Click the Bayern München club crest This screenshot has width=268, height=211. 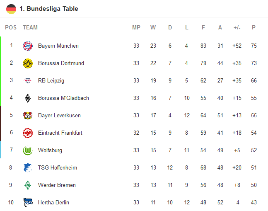coord(28,46)
